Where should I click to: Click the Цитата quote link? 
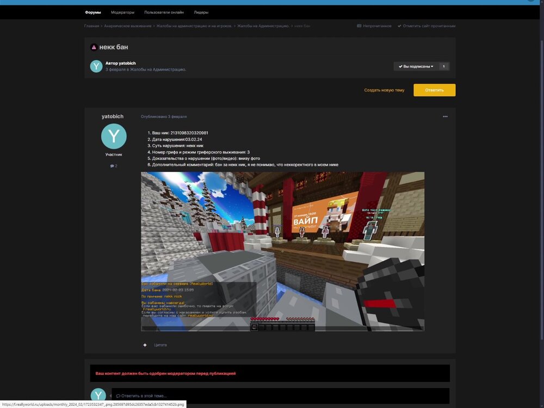click(x=160, y=345)
